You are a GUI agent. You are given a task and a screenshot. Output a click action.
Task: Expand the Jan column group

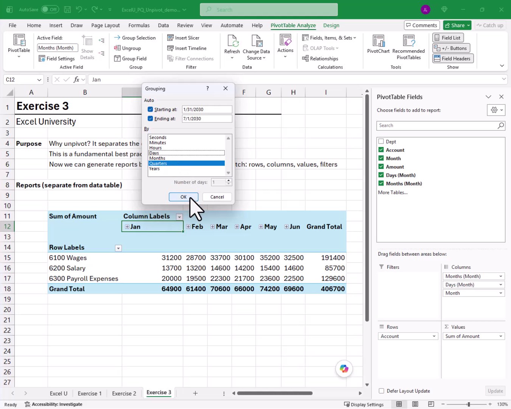coord(127,226)
